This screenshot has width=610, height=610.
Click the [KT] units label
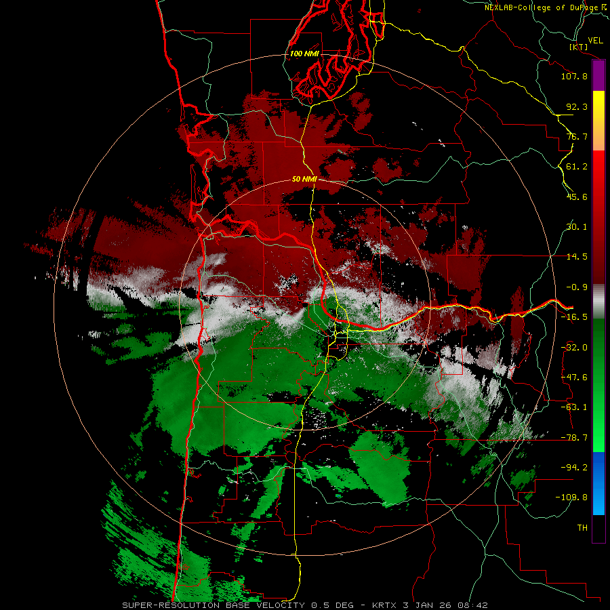tap(579, 47)
